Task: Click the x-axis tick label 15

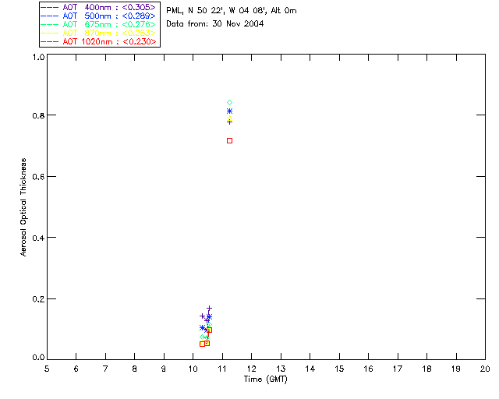Action: click(339, 369)
